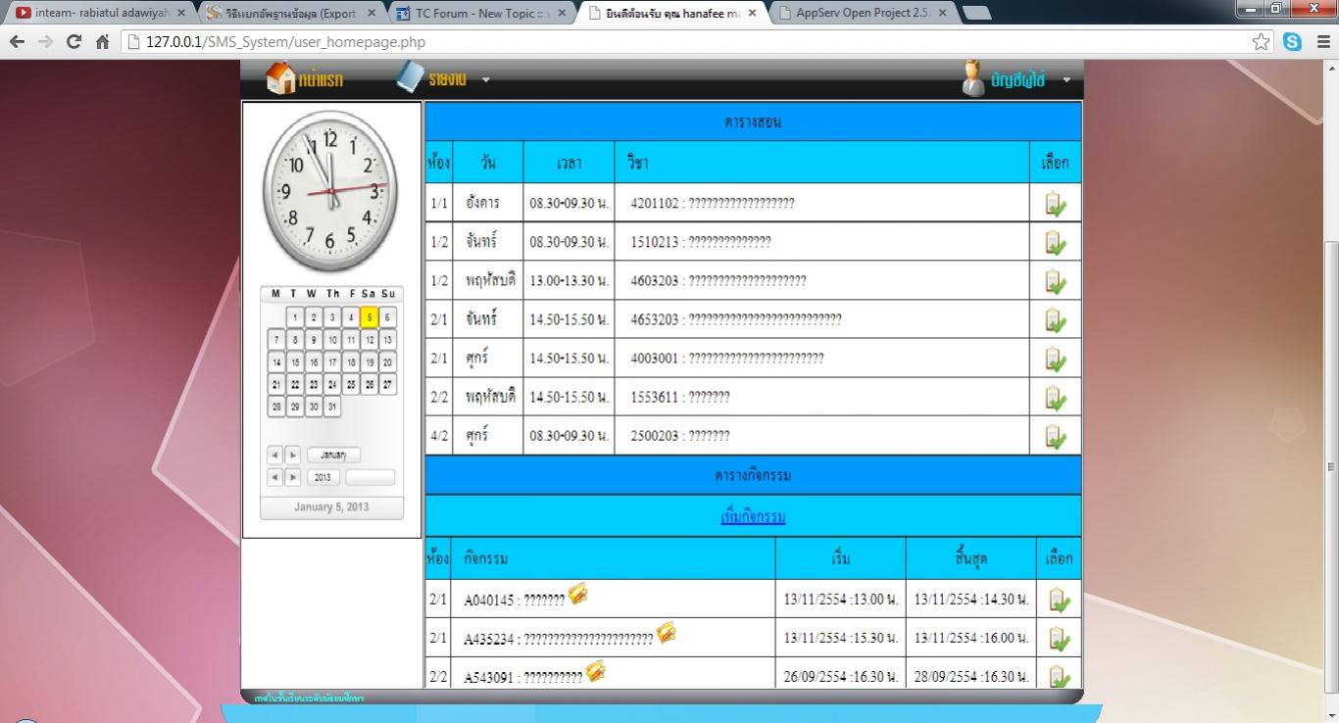Image resolution: width=1339 pixels, height=723 pixels.
Task: Select highlighted day 5 in calendar
Action: click(369, 317)
